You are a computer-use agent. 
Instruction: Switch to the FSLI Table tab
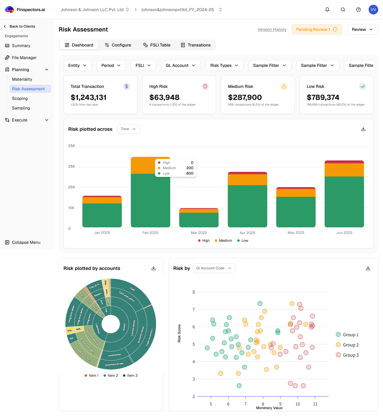[x=157, y=45]
